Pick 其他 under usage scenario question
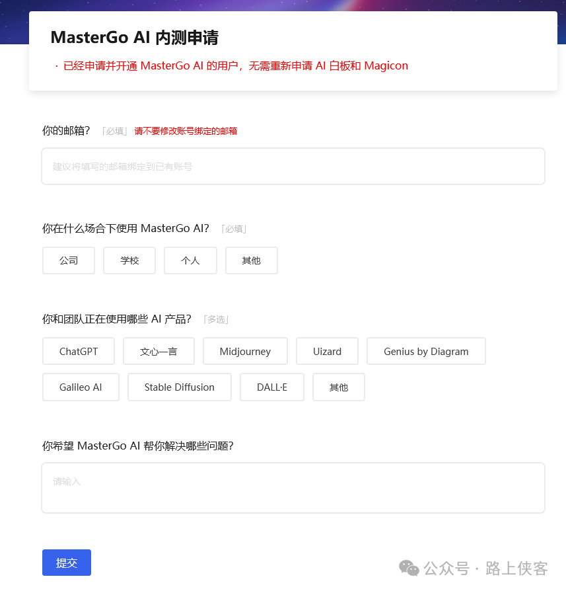 (x=252, y=260)
